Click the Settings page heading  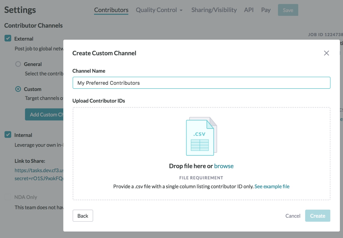coord(20,10)
